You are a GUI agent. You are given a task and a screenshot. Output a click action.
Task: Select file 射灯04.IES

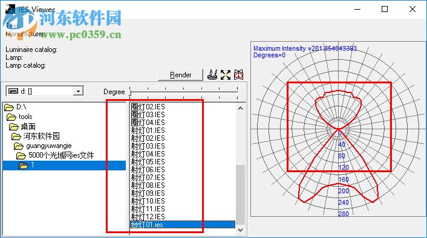tap(148, 154)
